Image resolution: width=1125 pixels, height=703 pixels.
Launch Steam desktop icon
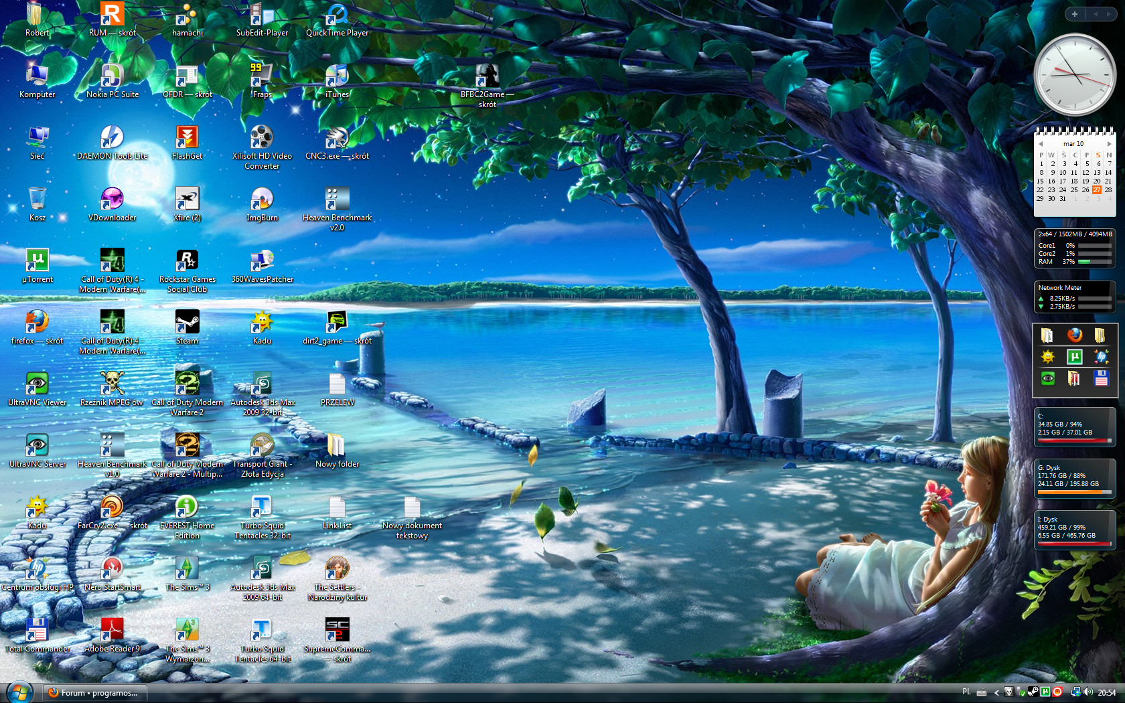pos(187,322)
